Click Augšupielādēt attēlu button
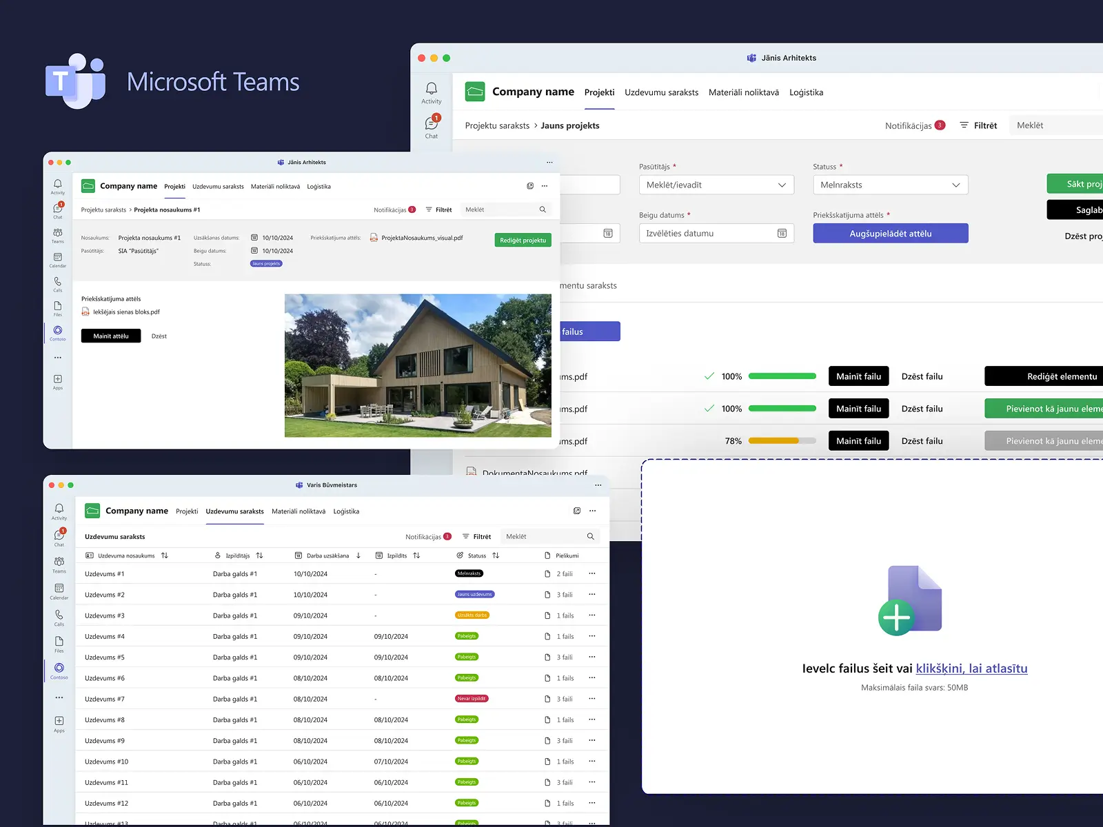1103x827 pixels. pyautogui.click(x=891, y=234)
